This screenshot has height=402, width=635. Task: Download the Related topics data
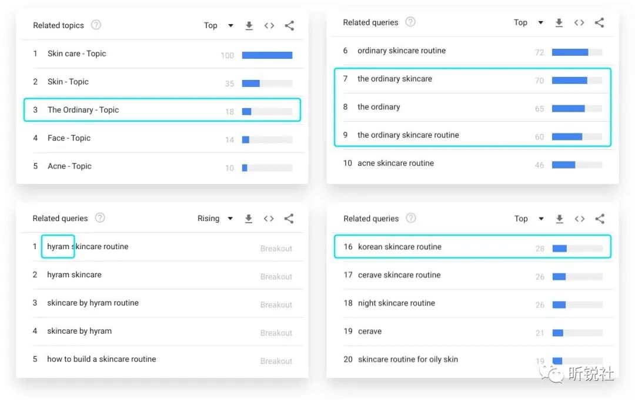point(249,26)
